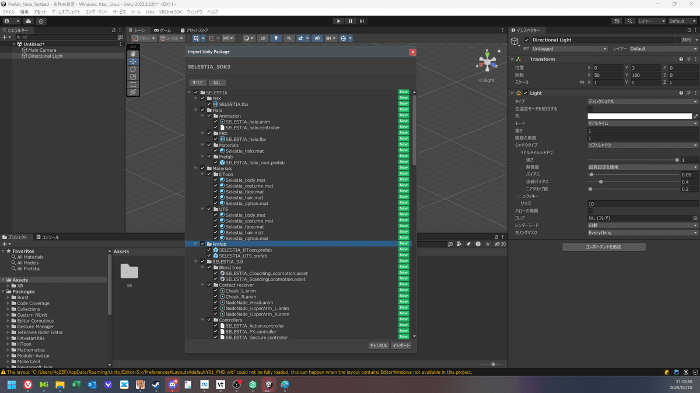Activate the Rotate tool
This screenshot has height=393, width=700.
134,69
